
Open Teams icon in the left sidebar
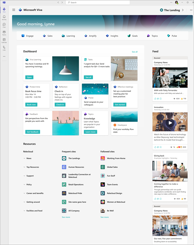coord(4,33)
